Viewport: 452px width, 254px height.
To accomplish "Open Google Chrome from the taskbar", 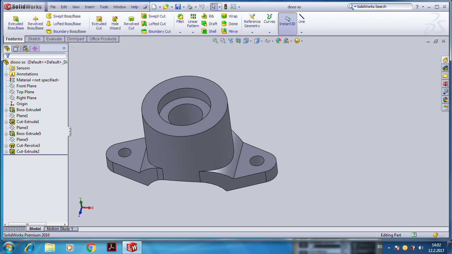I will 91,247.
